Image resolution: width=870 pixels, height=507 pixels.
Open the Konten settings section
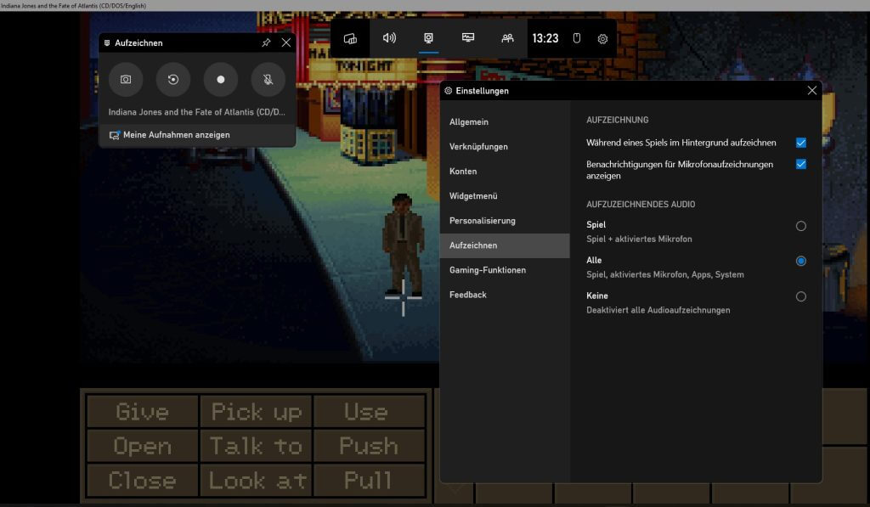[505, 172]
